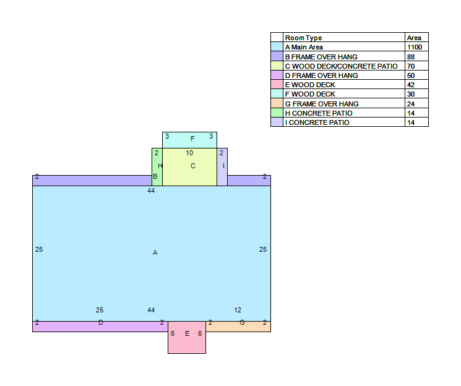Select the pink wood deck region E
The width and height of the screenshot is (461, 386).
[x=187, y=337]
